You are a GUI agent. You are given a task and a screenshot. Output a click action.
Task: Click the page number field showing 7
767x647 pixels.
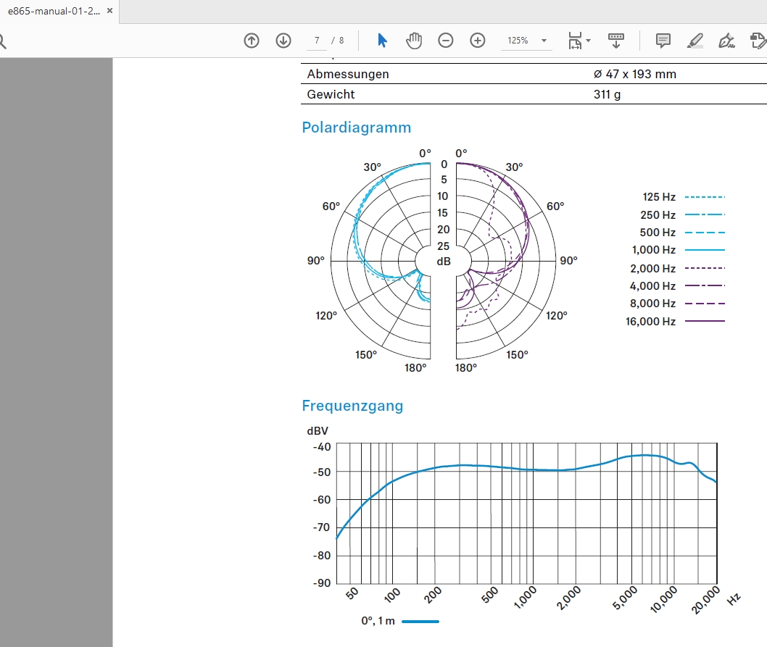point(318,41)
